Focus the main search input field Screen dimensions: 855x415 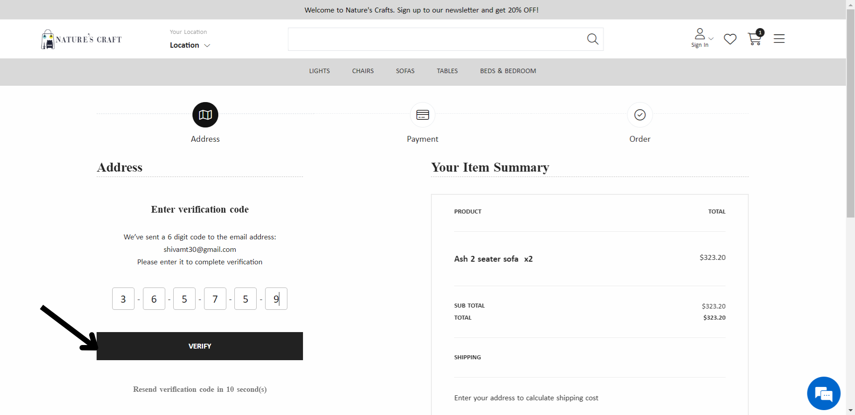click(x=437, y=39)
